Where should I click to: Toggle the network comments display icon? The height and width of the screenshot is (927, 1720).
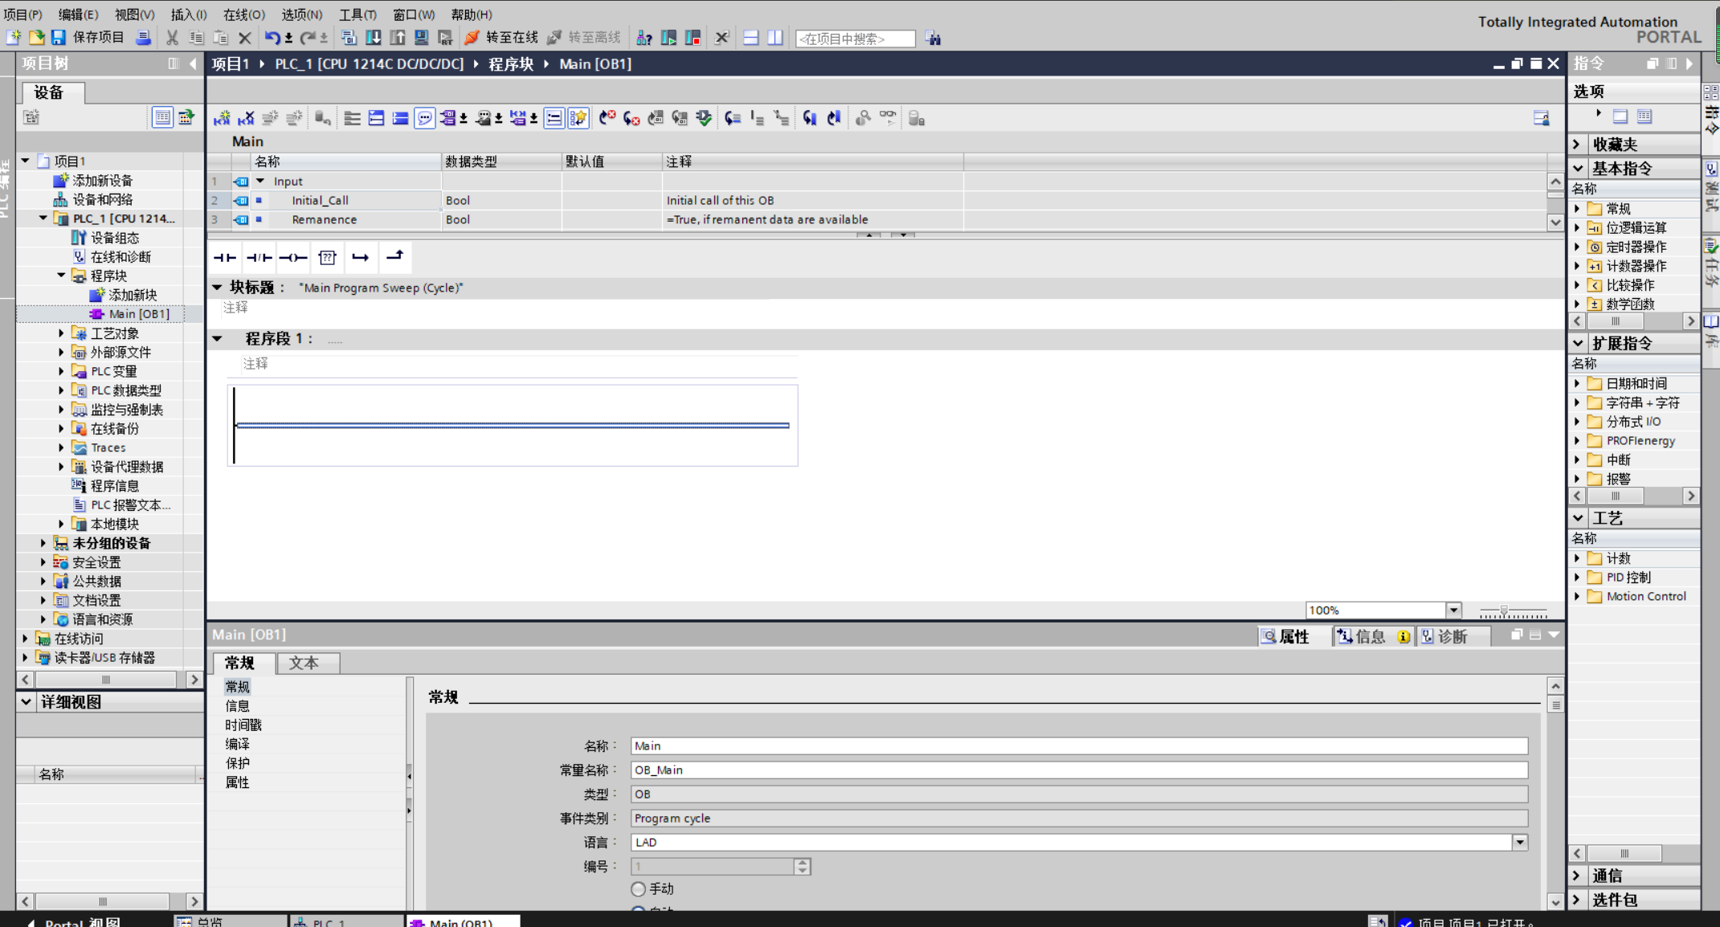point(425,118)
